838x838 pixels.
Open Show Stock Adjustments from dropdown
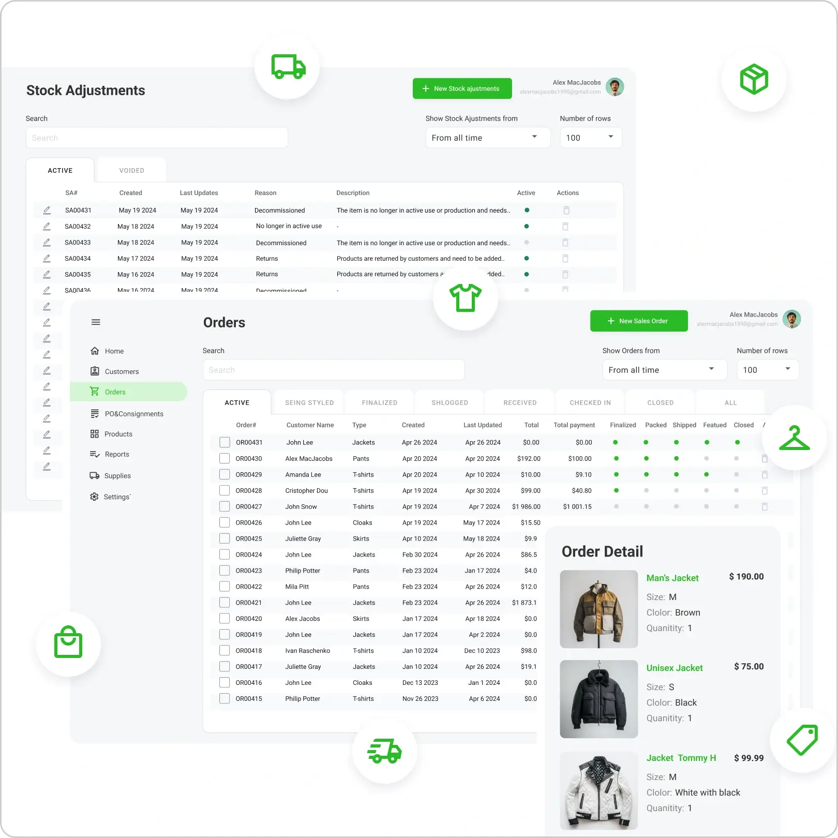(487, 138)
